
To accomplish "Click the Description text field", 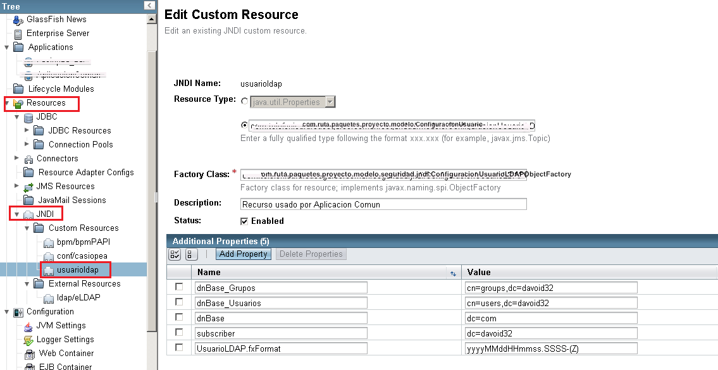I will click(383, 204).
